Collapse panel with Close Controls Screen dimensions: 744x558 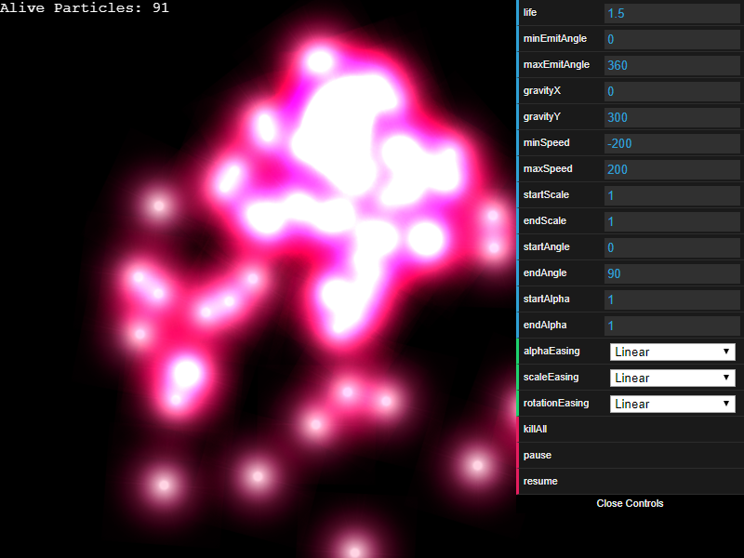630,503
